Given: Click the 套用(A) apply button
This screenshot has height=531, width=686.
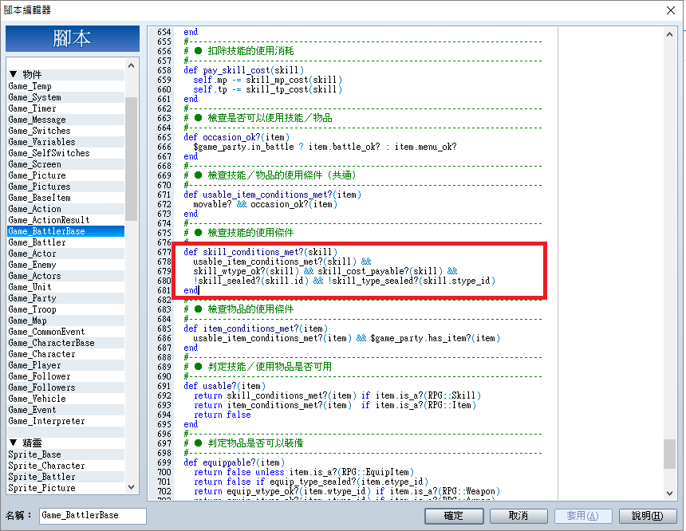Looking at the screenshot, I should pyautogui.click(x=583, y=516).
